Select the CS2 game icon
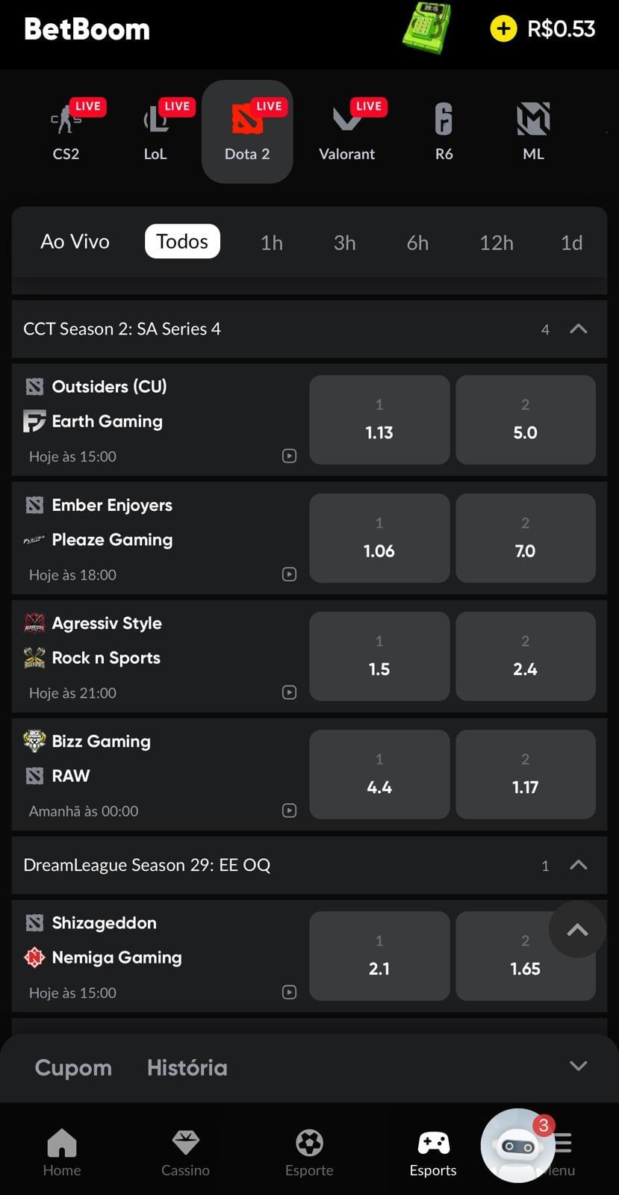619x1195 pixels. (x=66, y=131)
